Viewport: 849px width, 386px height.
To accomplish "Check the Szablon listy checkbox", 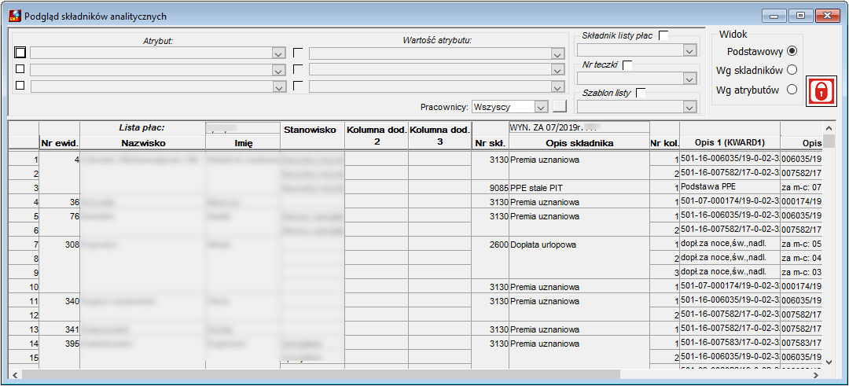I will pyautogui.click(x=641, y=93).
